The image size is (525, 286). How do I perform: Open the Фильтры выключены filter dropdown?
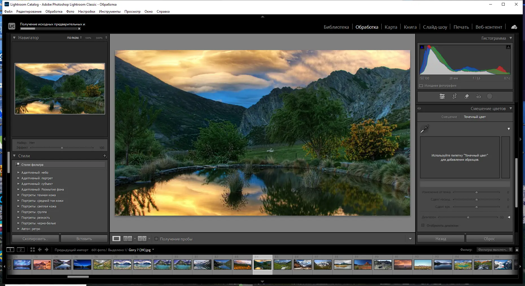(x=495, y=250)
